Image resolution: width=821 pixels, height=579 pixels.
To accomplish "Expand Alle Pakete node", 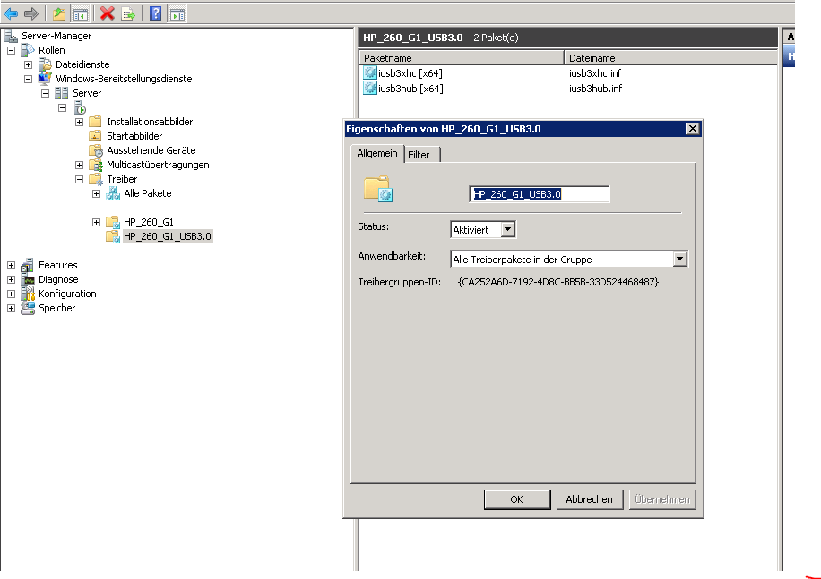I will click(96, 194).
